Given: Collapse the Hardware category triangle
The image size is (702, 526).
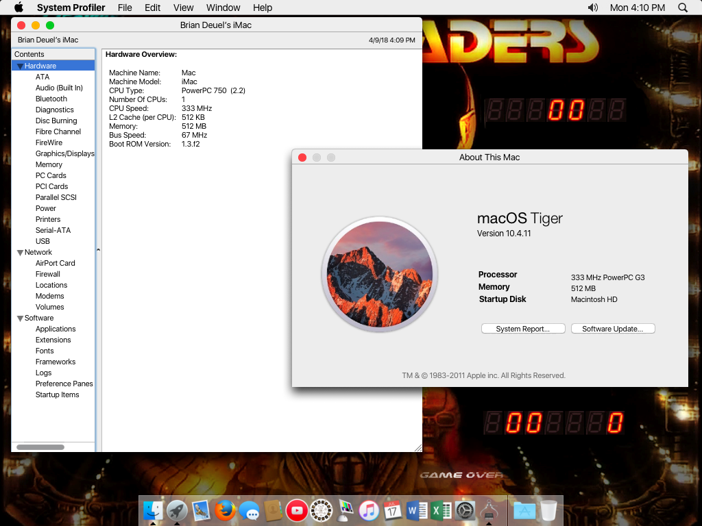Looking at the screenshot, I should point(20,66).
